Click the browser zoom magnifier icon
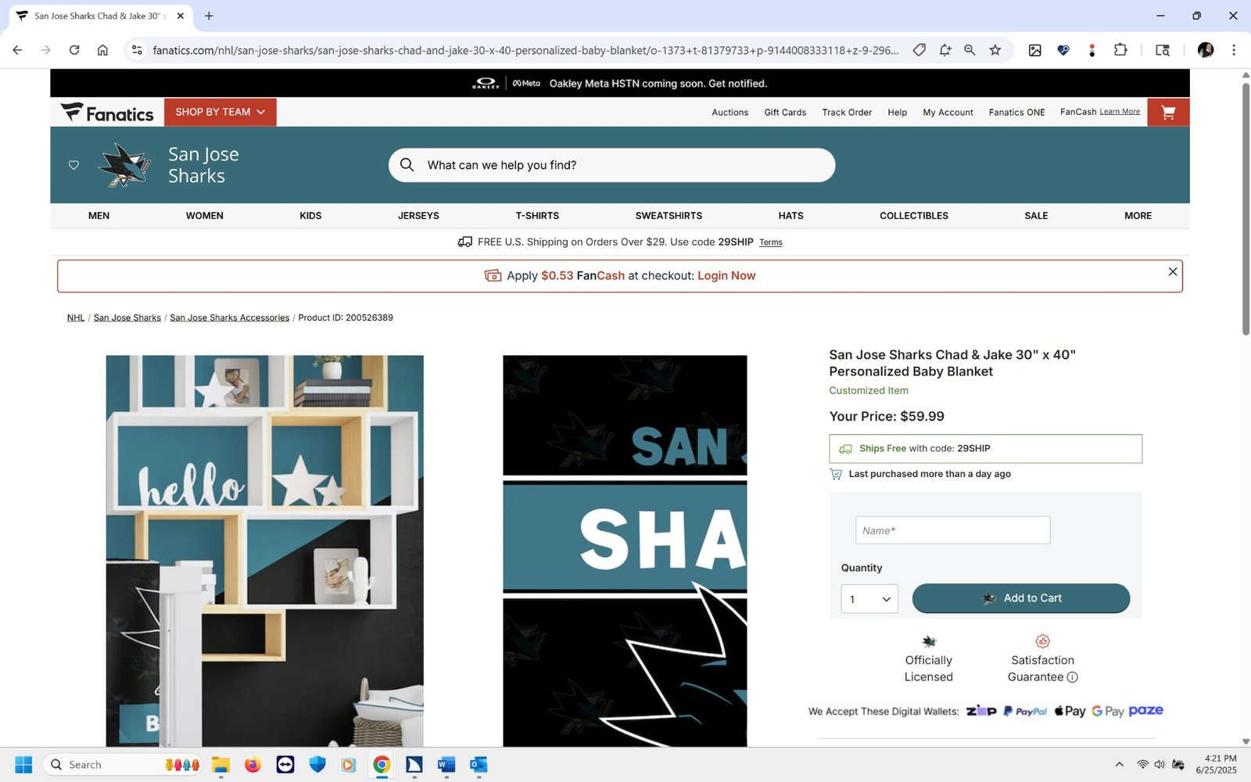The height and width of the screenshot is (782, 1251). (970, 50)
